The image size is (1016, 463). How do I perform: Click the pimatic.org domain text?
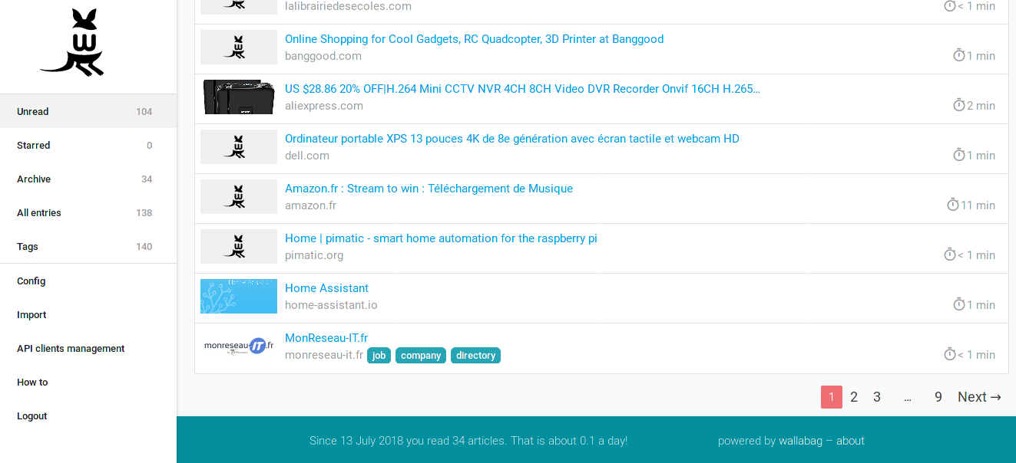pyautogui.click(x=314, y=255)
